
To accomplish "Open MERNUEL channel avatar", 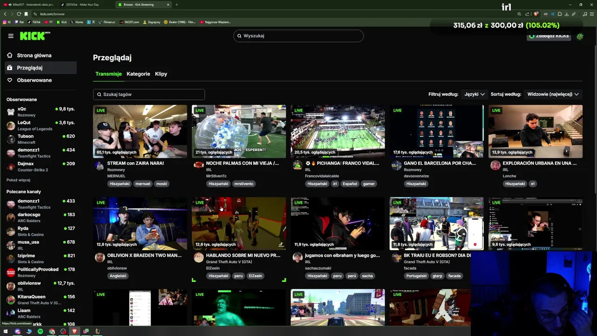I will tap(99, 165).
